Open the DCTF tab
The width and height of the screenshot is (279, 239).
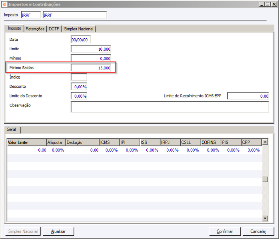(x=54, y=29)
